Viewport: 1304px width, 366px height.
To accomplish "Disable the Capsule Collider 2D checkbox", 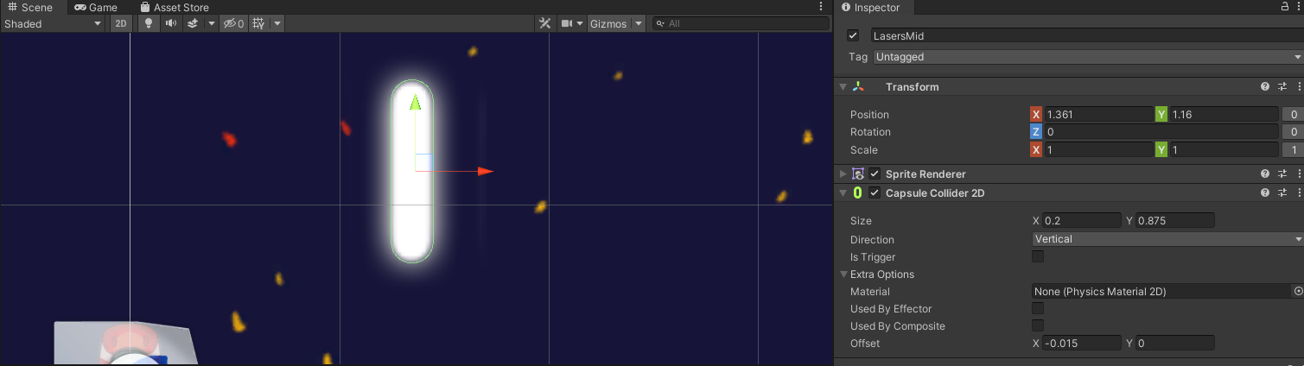I will 875,192.
